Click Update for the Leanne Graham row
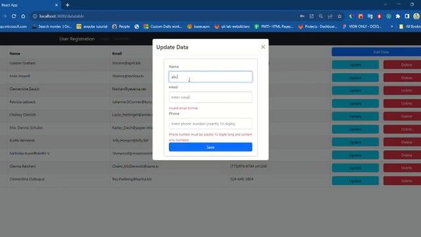This screenshot has width=421, height=237. pyautogui.click(x=355, y=65)
